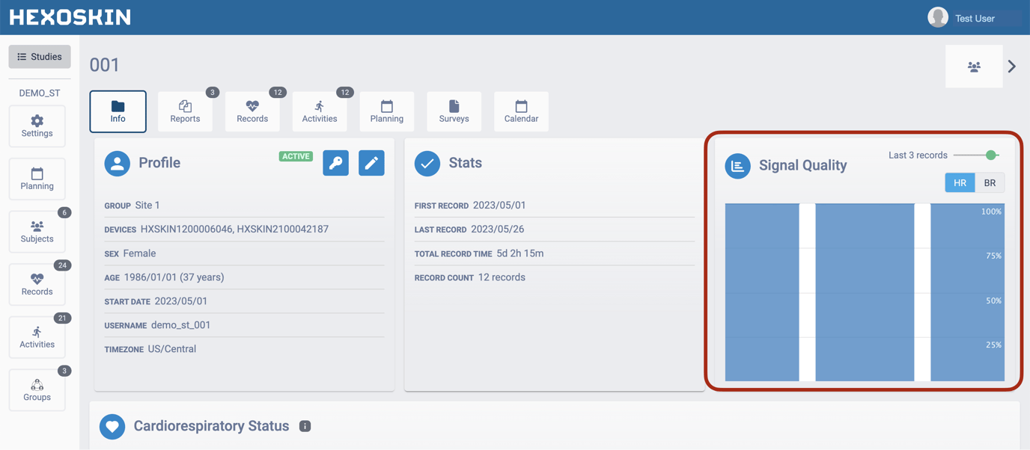The image size is (1030, 450).
Task: Click the group management icon above the panels
Action: tap(974, 67)
